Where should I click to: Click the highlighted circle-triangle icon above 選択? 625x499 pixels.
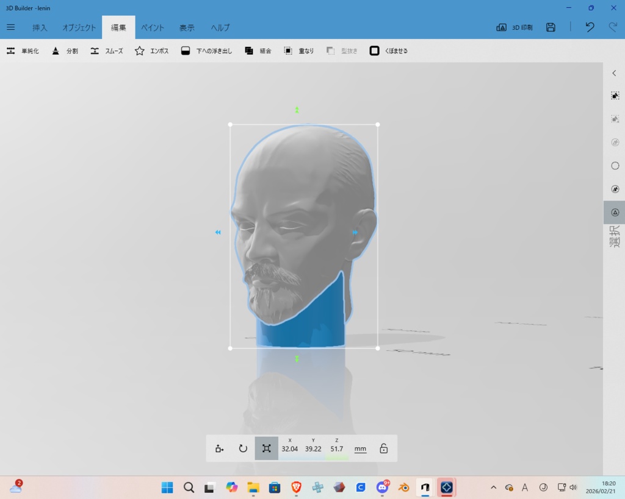pyautogui.click(x=615, y=213)
